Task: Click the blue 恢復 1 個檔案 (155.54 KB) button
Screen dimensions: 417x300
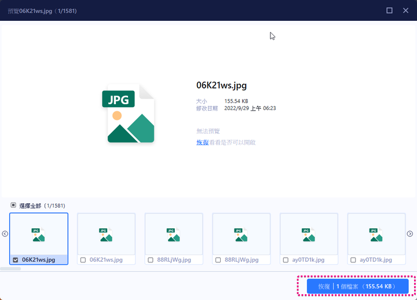Action: (357, 287)
